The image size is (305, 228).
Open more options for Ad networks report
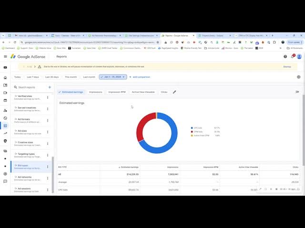click(x=48, y=178)
